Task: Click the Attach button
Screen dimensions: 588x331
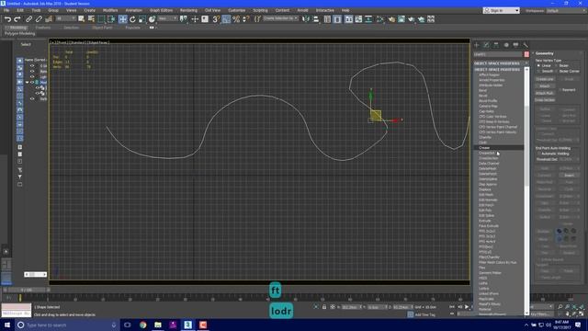Action: 545,86
